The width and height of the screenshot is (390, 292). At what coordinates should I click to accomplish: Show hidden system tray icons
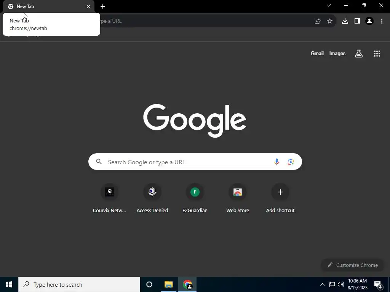[322, 284]
